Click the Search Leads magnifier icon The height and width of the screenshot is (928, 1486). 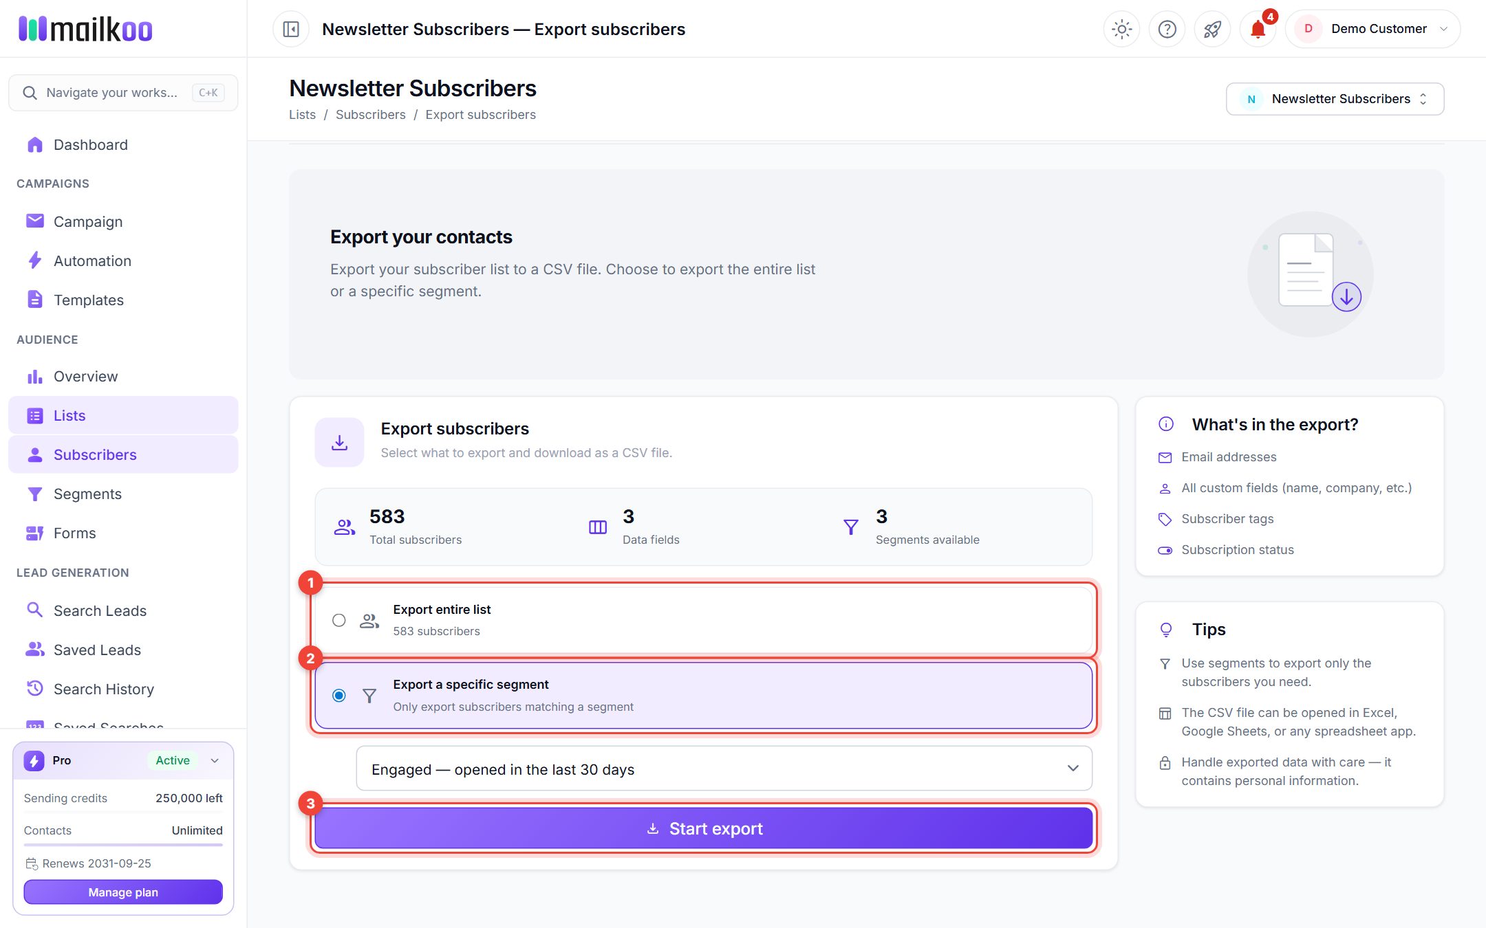tap(34, 610)
